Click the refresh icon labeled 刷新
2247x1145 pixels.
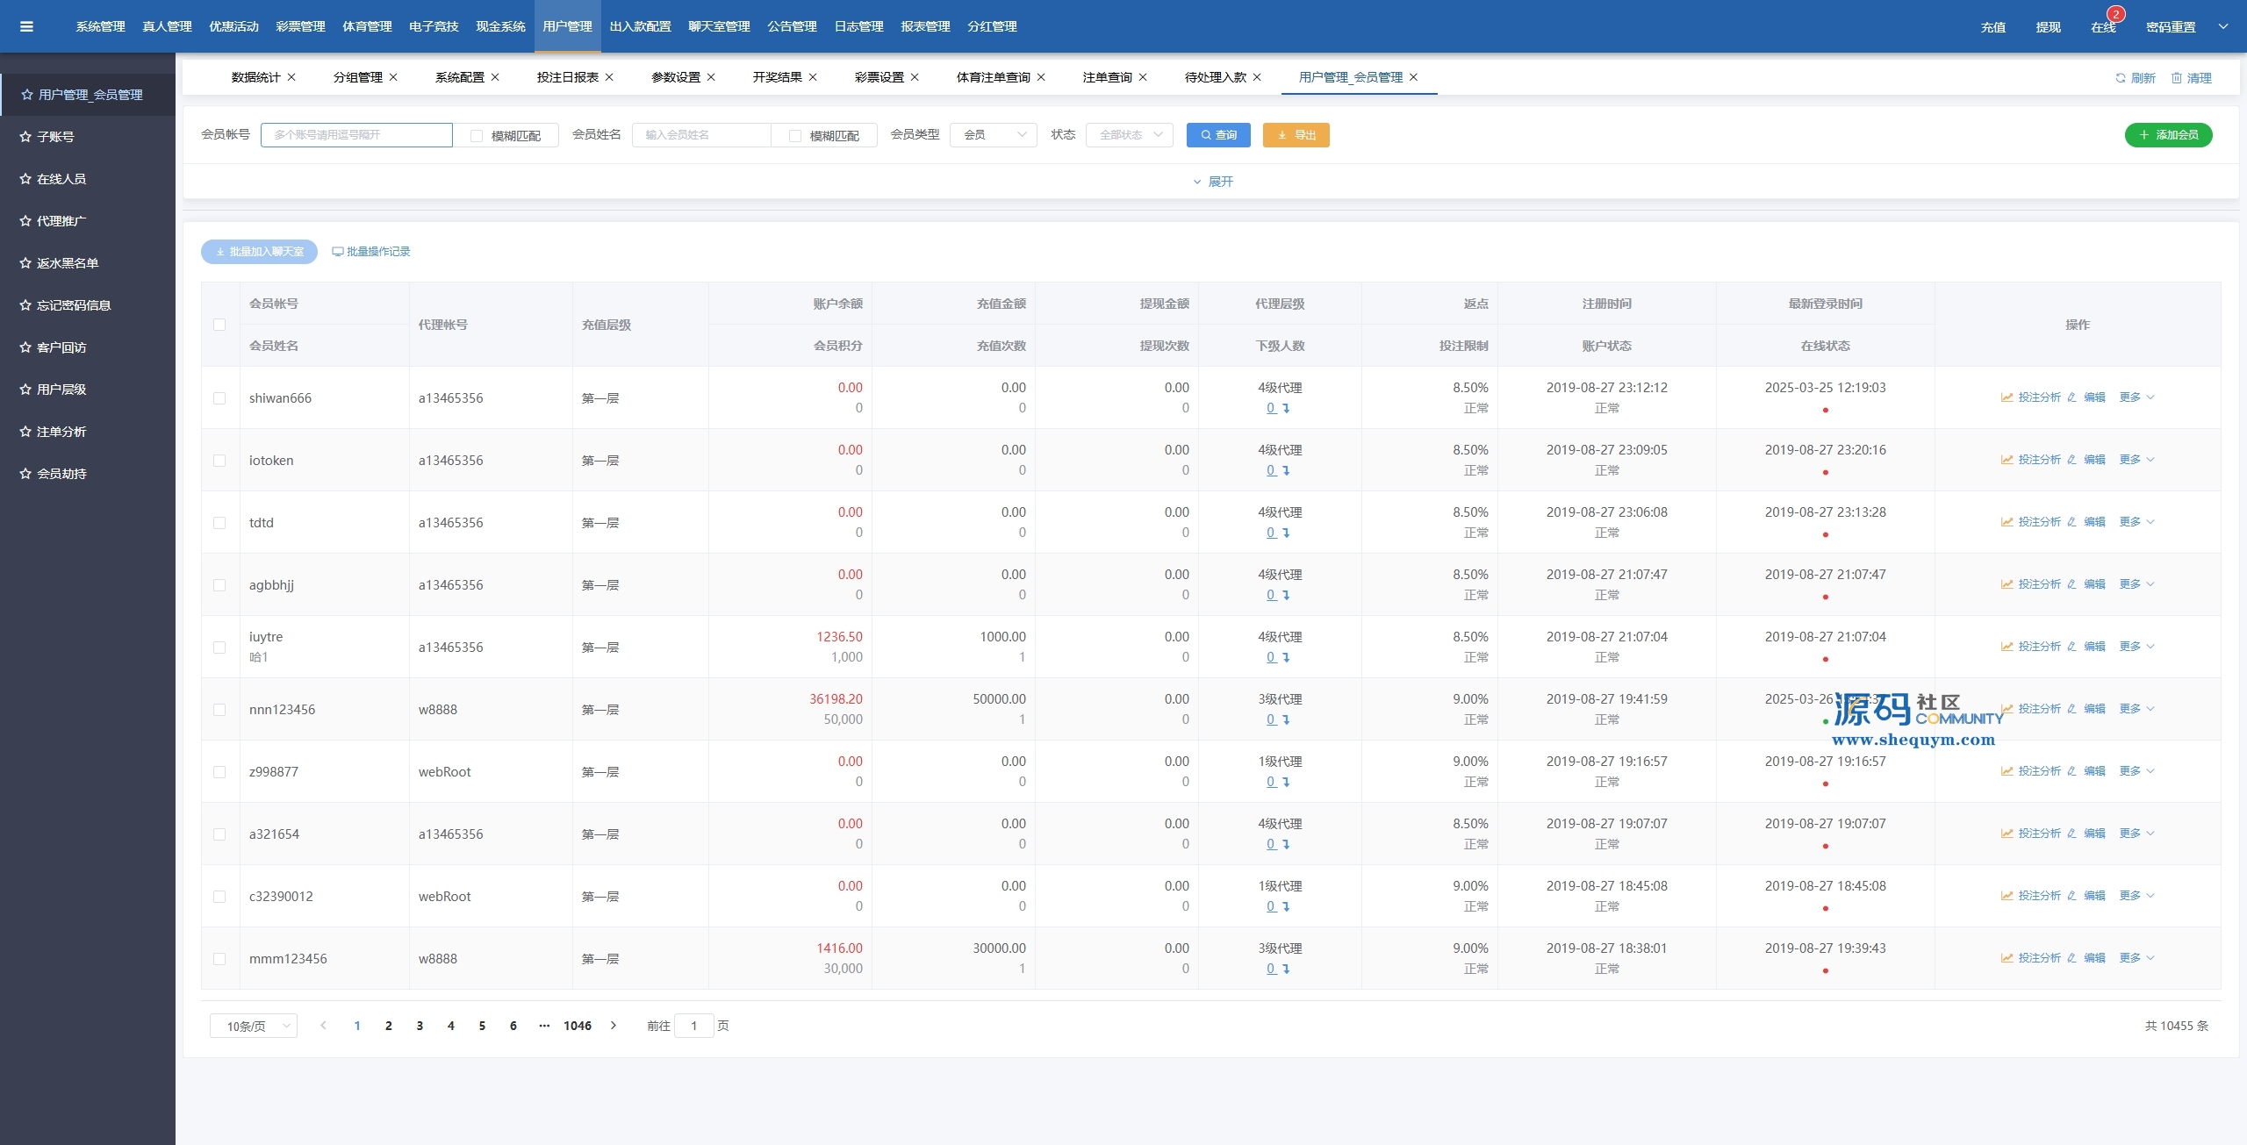(2120, 78)
